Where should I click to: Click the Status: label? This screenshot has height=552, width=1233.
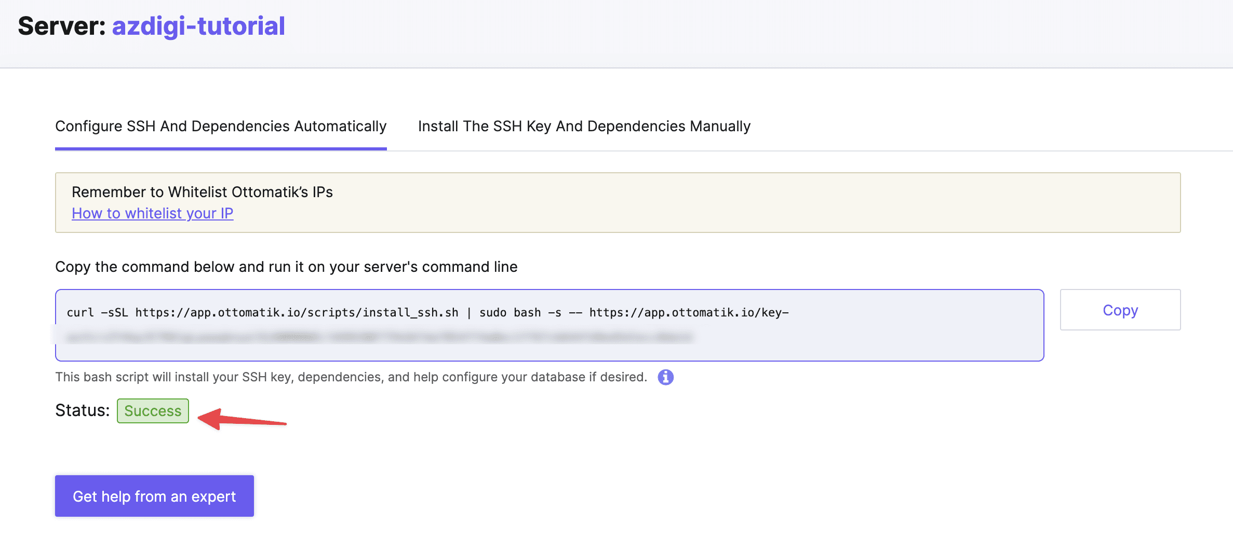tap(82, 410)
